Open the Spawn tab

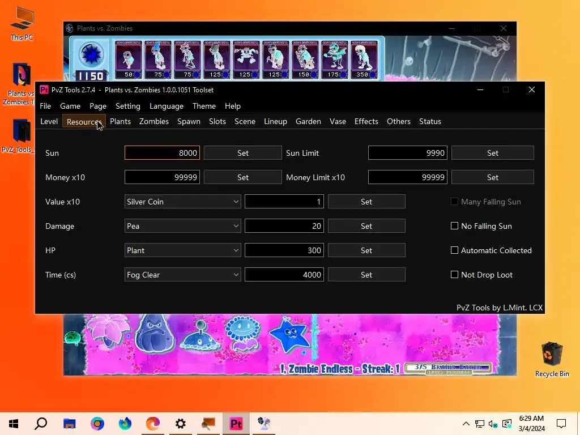(189, 121)
